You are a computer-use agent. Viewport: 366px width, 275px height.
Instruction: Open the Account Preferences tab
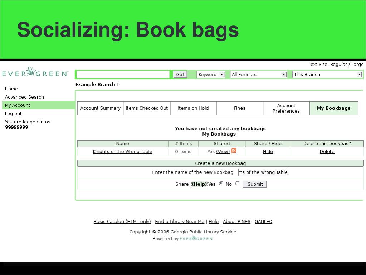(286, 108)
